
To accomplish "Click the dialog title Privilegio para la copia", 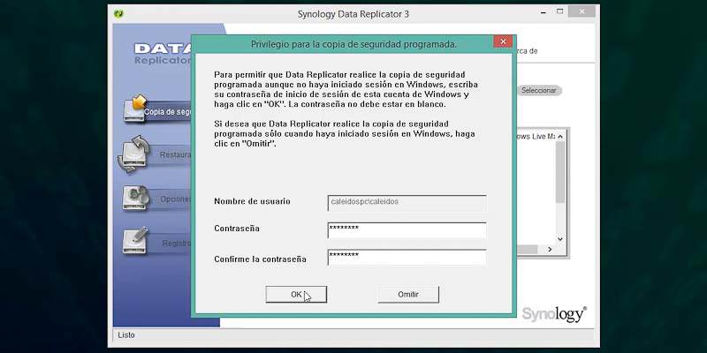I will pos(353,44).
